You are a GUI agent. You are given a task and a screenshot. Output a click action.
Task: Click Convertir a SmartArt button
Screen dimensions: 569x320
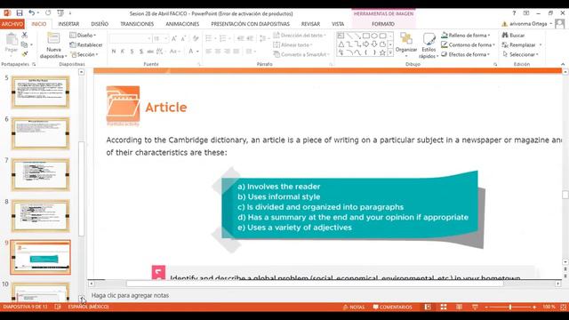301,54
